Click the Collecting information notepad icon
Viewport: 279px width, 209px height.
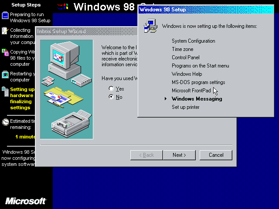[5, 31]
